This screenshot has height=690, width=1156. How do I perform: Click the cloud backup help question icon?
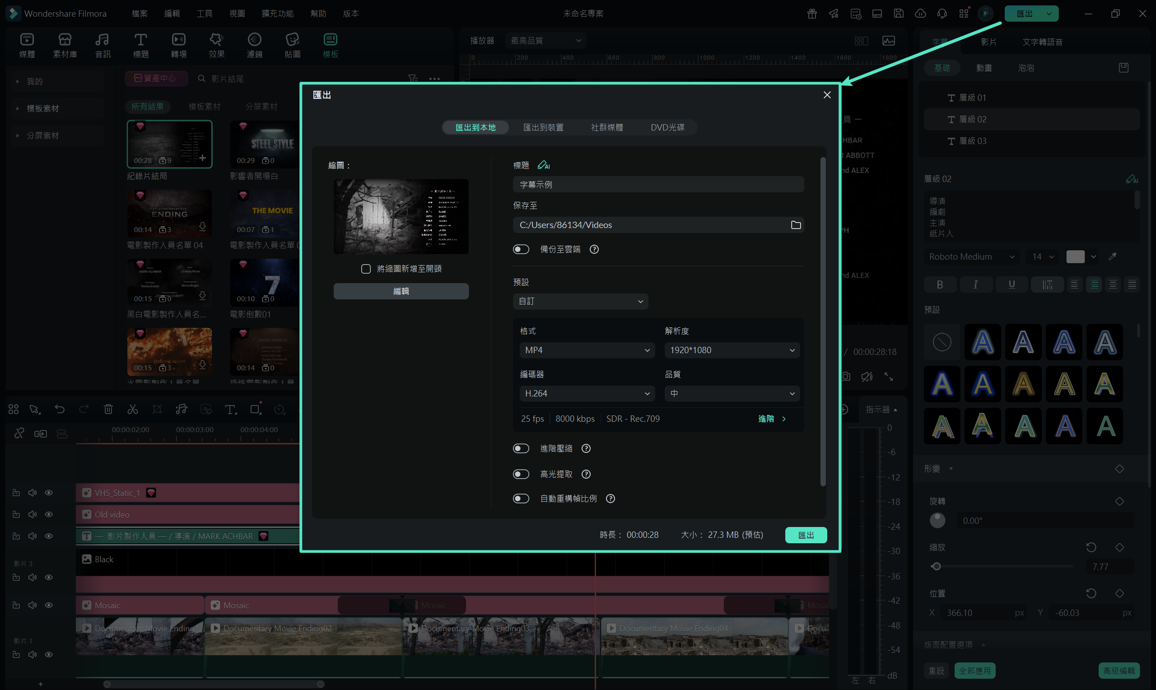pyautogui.click(x=593, y=250)
